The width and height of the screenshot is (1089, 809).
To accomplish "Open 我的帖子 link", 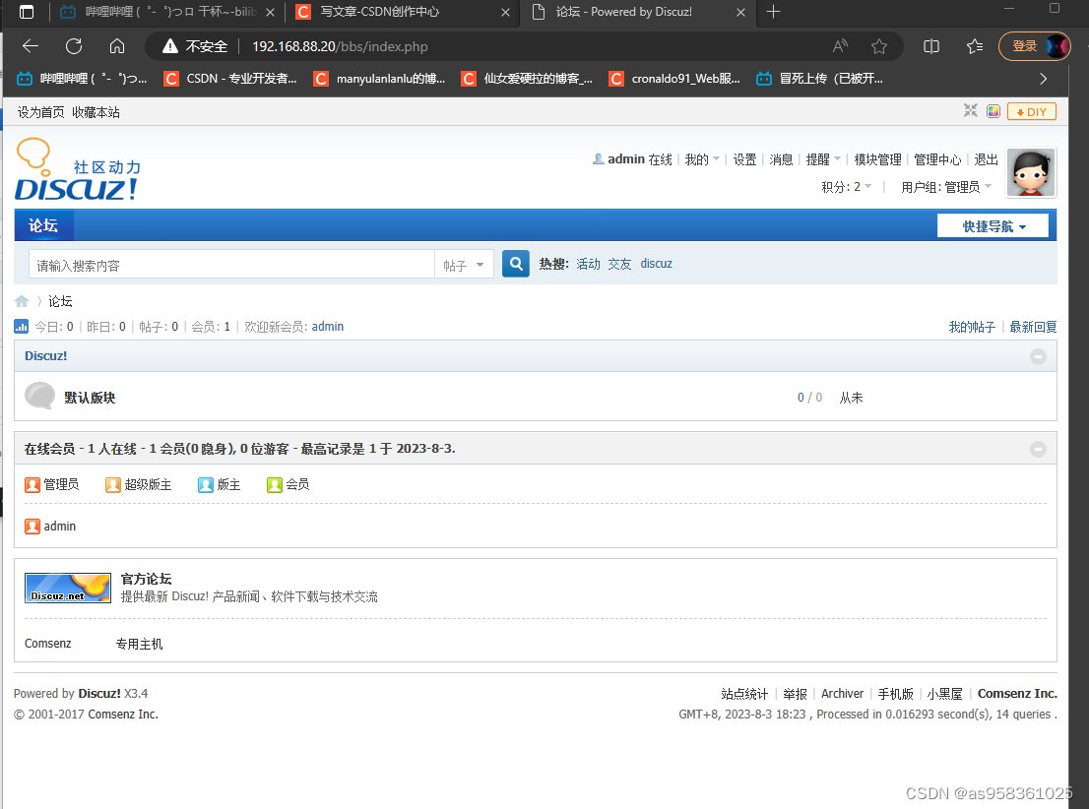I will coord(972,327).
